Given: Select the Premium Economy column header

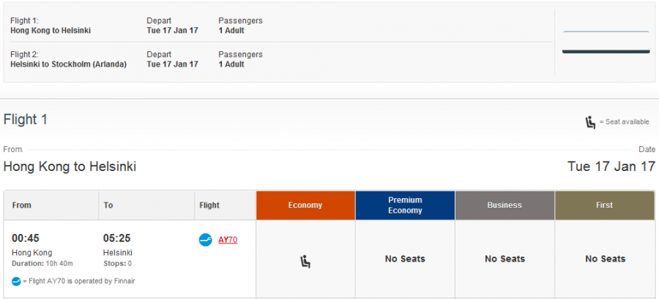Looking at the screenshot, I should [405, 205].
